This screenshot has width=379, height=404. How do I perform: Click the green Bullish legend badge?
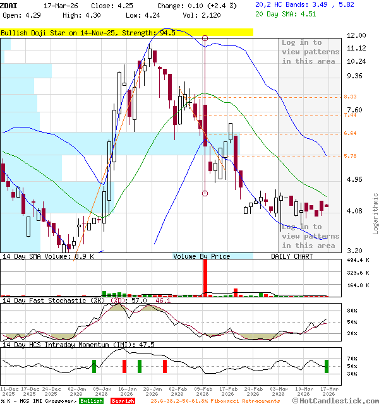[92, 401]
